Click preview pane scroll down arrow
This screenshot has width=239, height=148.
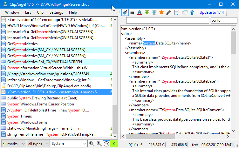pyautogui.click(x=233, y=131)
